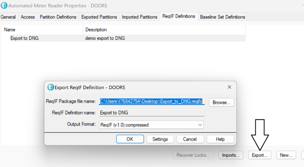Open Settings in the export dialog

160,139
